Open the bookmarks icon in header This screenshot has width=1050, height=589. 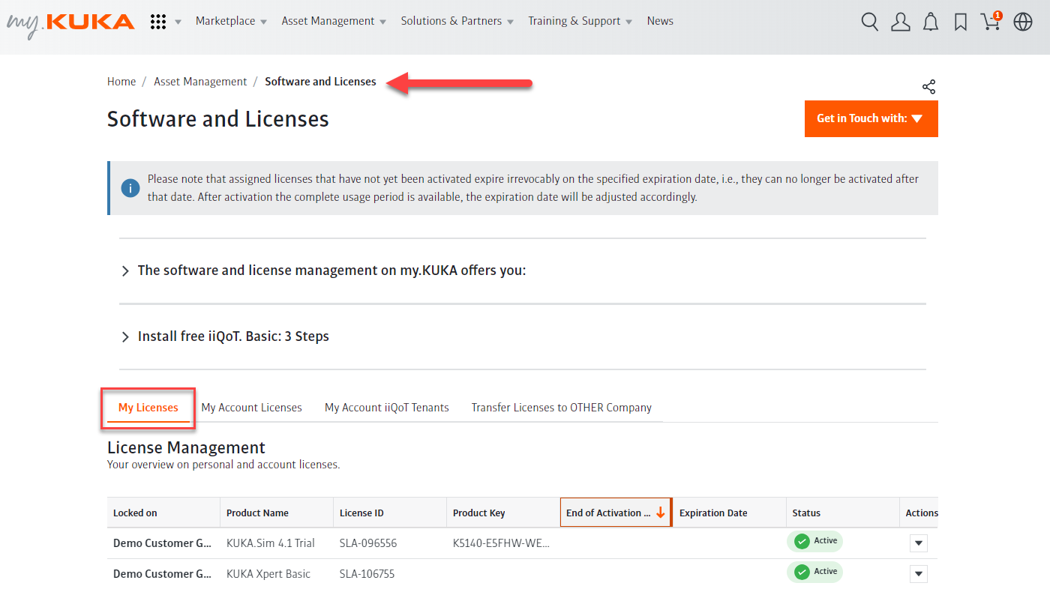[961, 22]
